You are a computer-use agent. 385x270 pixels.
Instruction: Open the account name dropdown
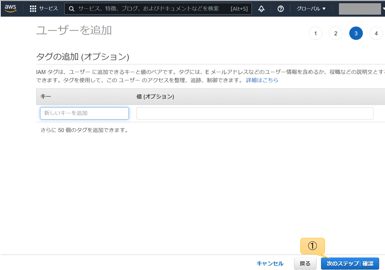(x=360, y=9)
